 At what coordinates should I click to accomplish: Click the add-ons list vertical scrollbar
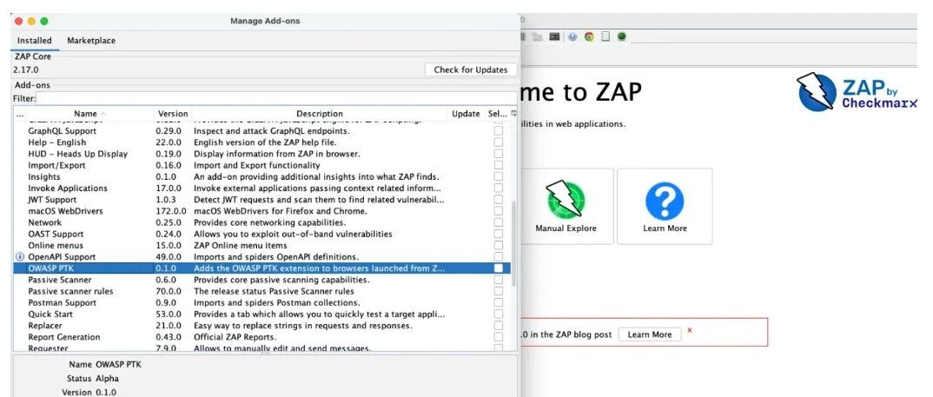coord(513,244)
